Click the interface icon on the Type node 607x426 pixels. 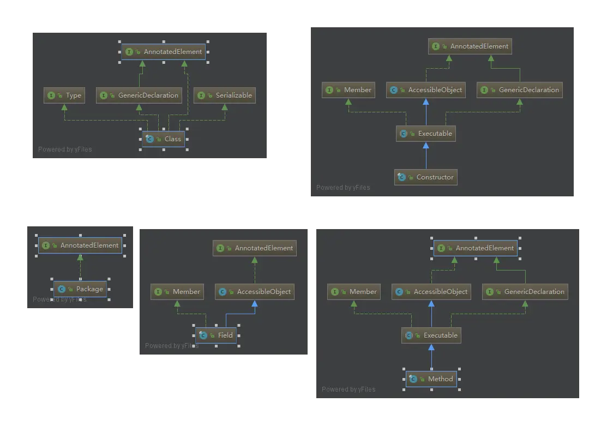(51, 95)
